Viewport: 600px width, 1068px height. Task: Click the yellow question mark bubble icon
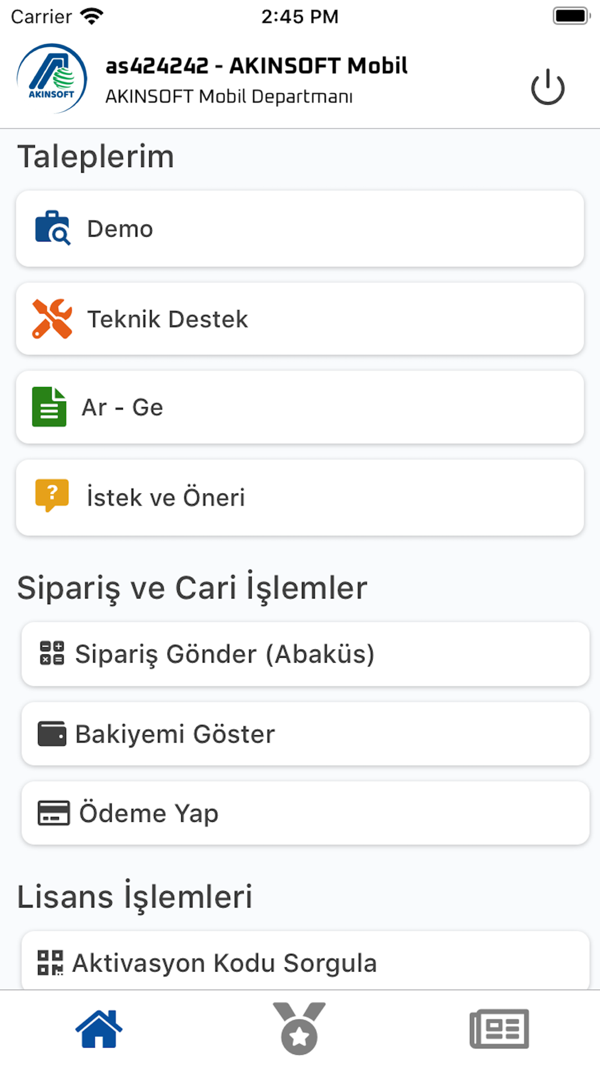point(52,496)
